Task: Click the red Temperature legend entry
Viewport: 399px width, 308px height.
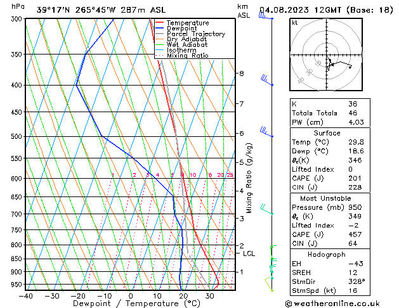Action: point(187,23)
